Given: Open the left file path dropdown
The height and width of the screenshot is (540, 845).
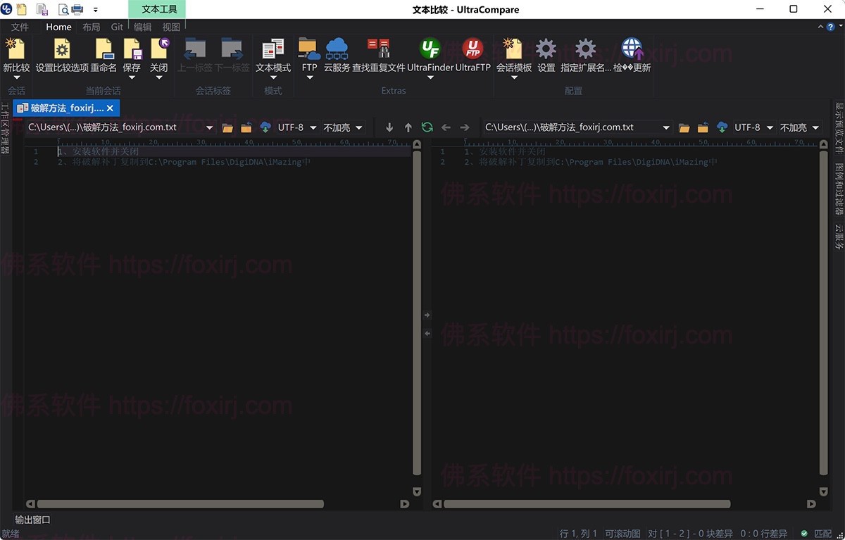Looking at the screenshot, I should tap(209, 127).
